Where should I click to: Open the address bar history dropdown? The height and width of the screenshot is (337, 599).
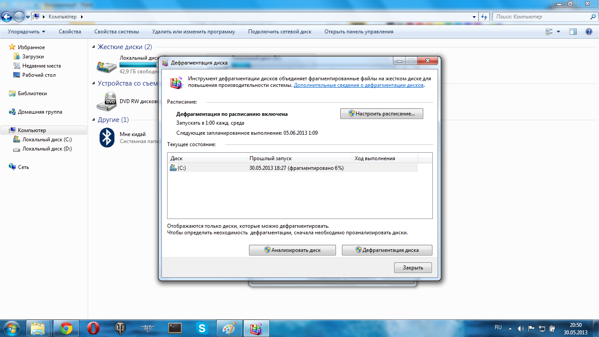pyautogui.click(x=474, y=17)
